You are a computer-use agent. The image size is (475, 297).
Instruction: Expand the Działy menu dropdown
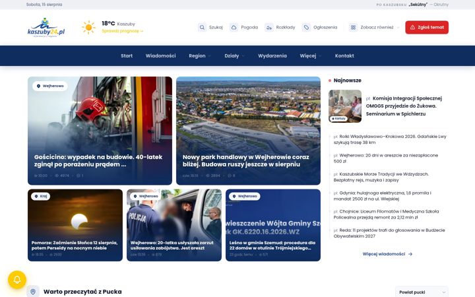point(234,55)
